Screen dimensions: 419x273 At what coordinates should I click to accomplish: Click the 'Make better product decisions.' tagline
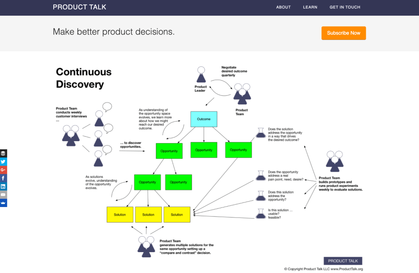[114, 32]
